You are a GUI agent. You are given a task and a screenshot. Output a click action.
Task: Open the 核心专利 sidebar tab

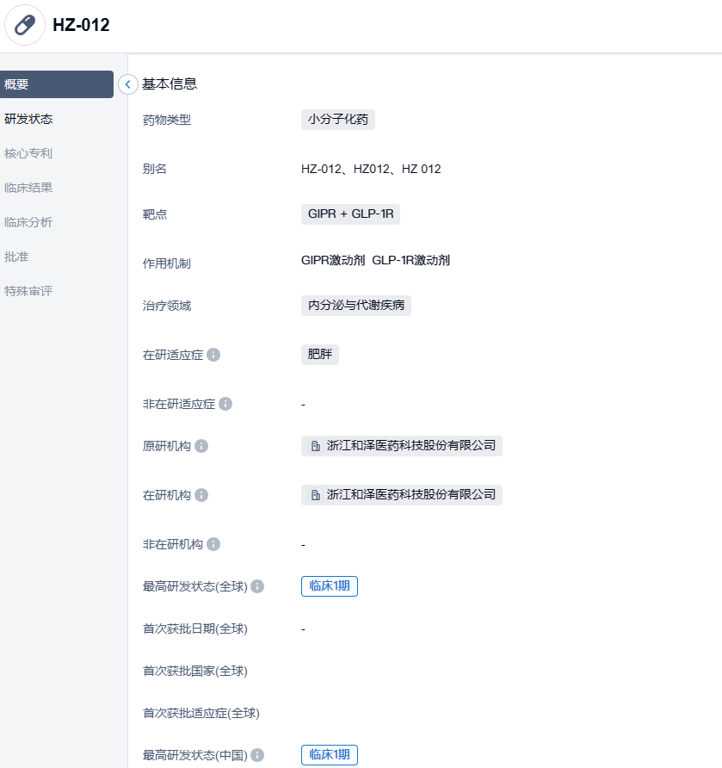click(x=28, y=153)
